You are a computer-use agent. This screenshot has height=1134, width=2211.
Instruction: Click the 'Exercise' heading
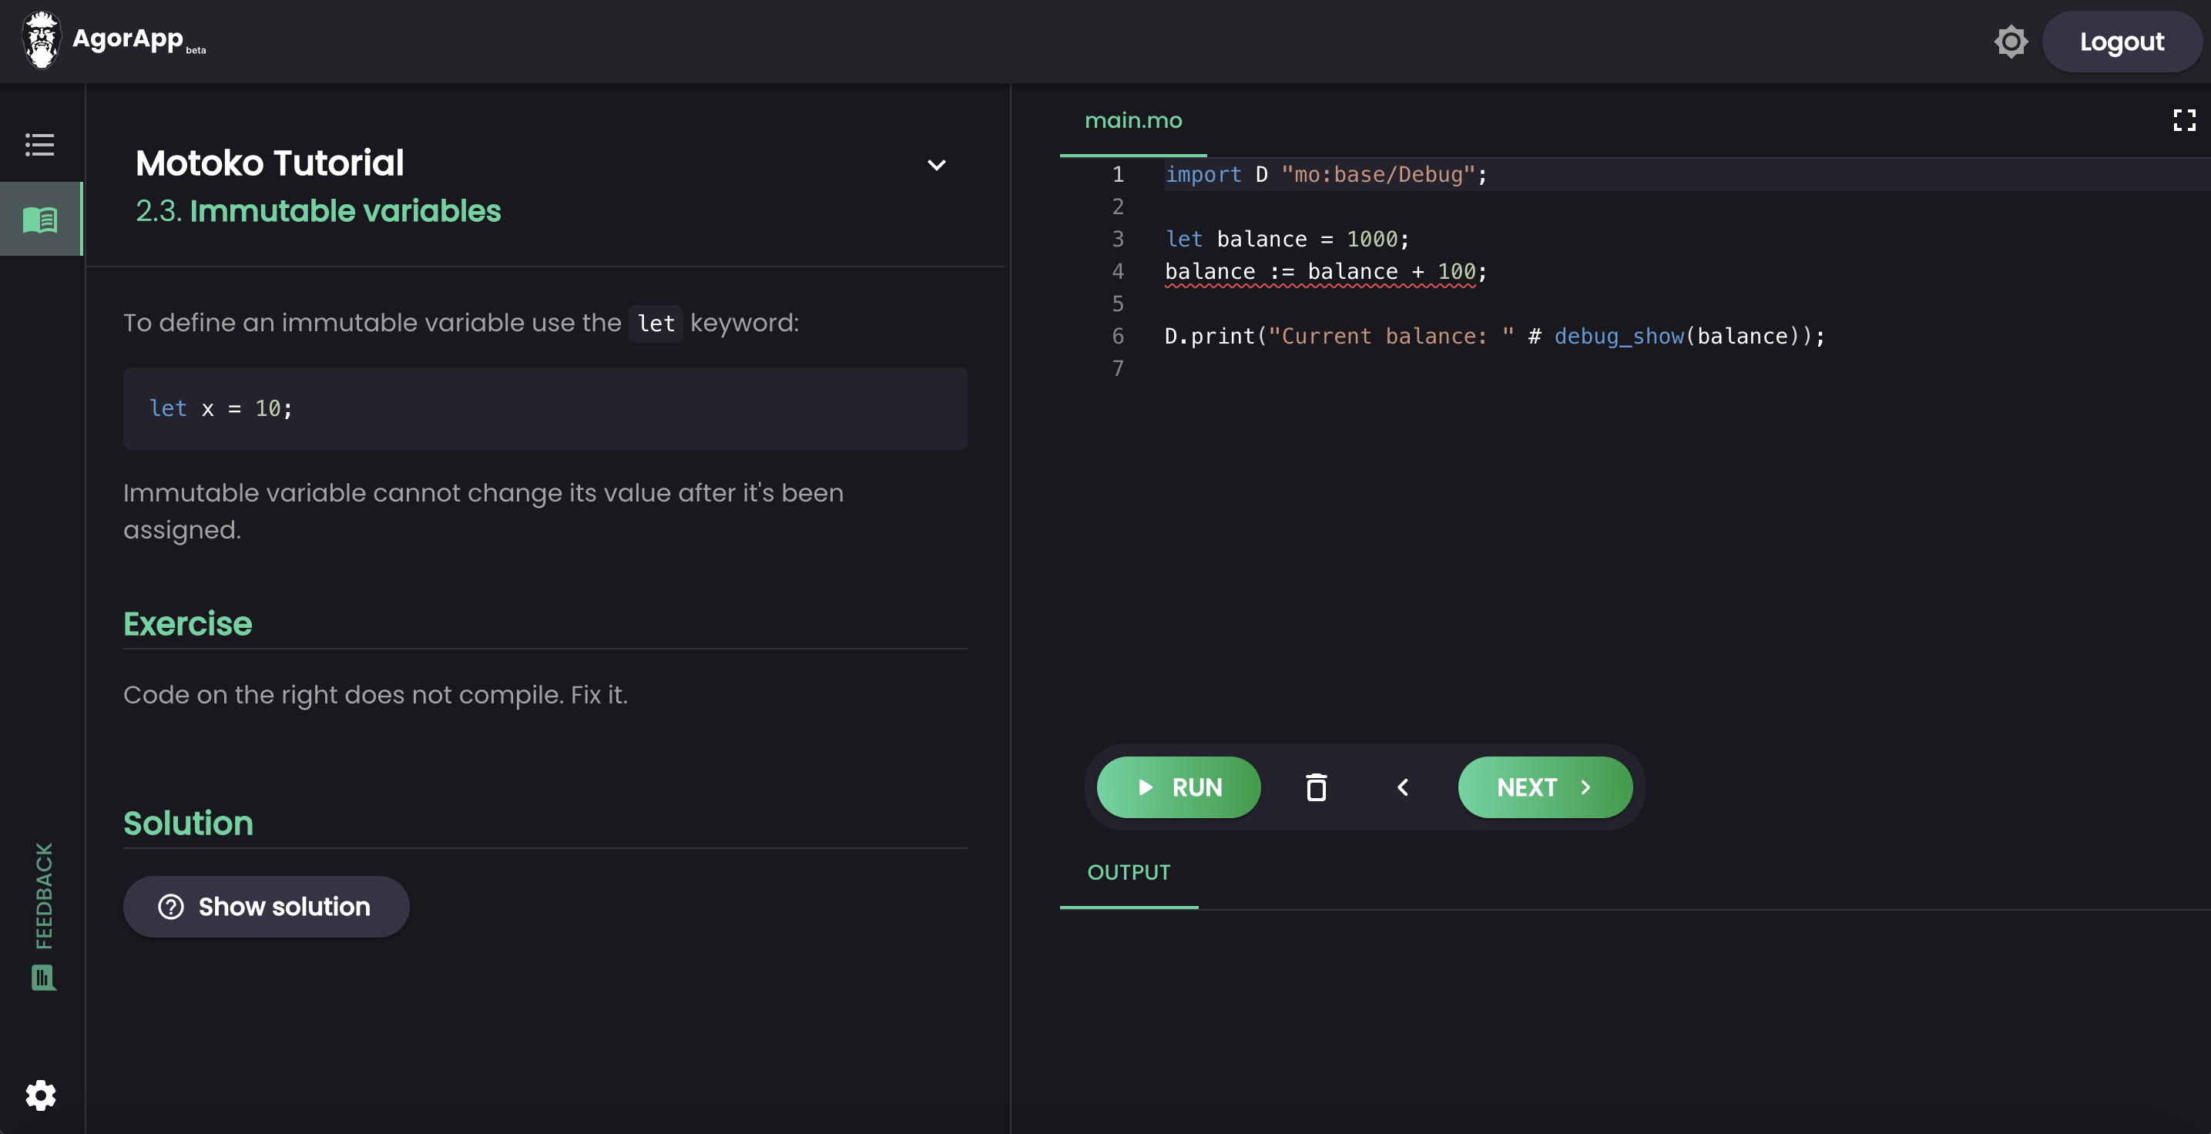point(188,623)
